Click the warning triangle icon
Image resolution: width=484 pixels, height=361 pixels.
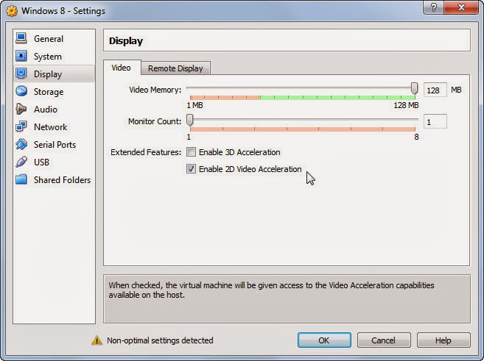(x=97, y=340)
